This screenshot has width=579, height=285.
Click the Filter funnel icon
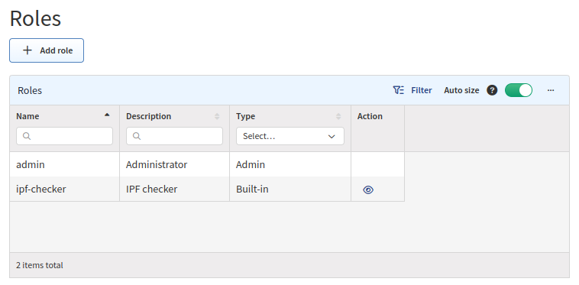point(399,90)
